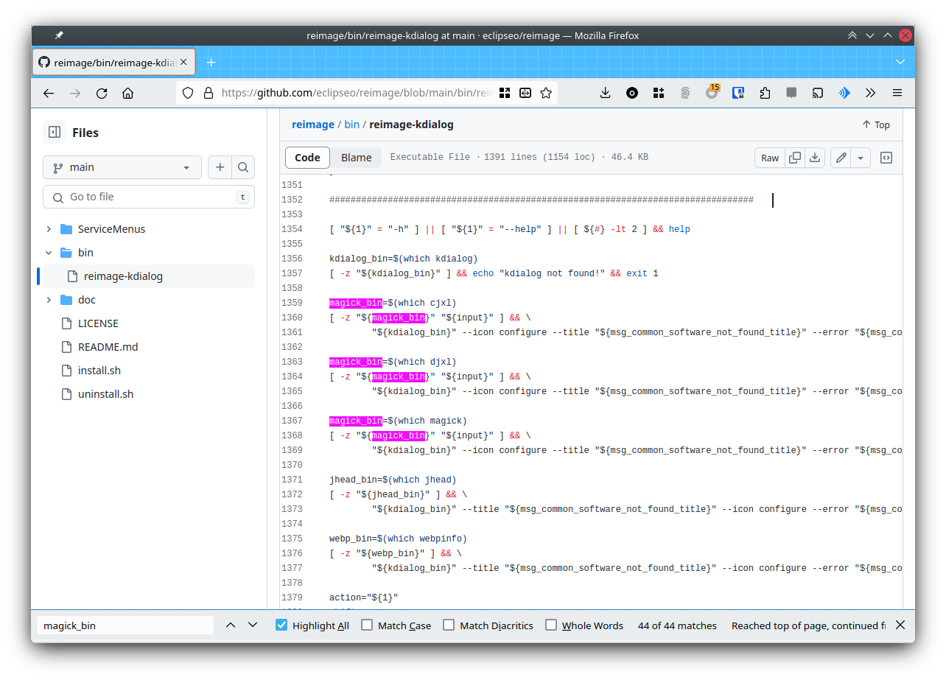Click the pencil edit file icon

point(841,158)
